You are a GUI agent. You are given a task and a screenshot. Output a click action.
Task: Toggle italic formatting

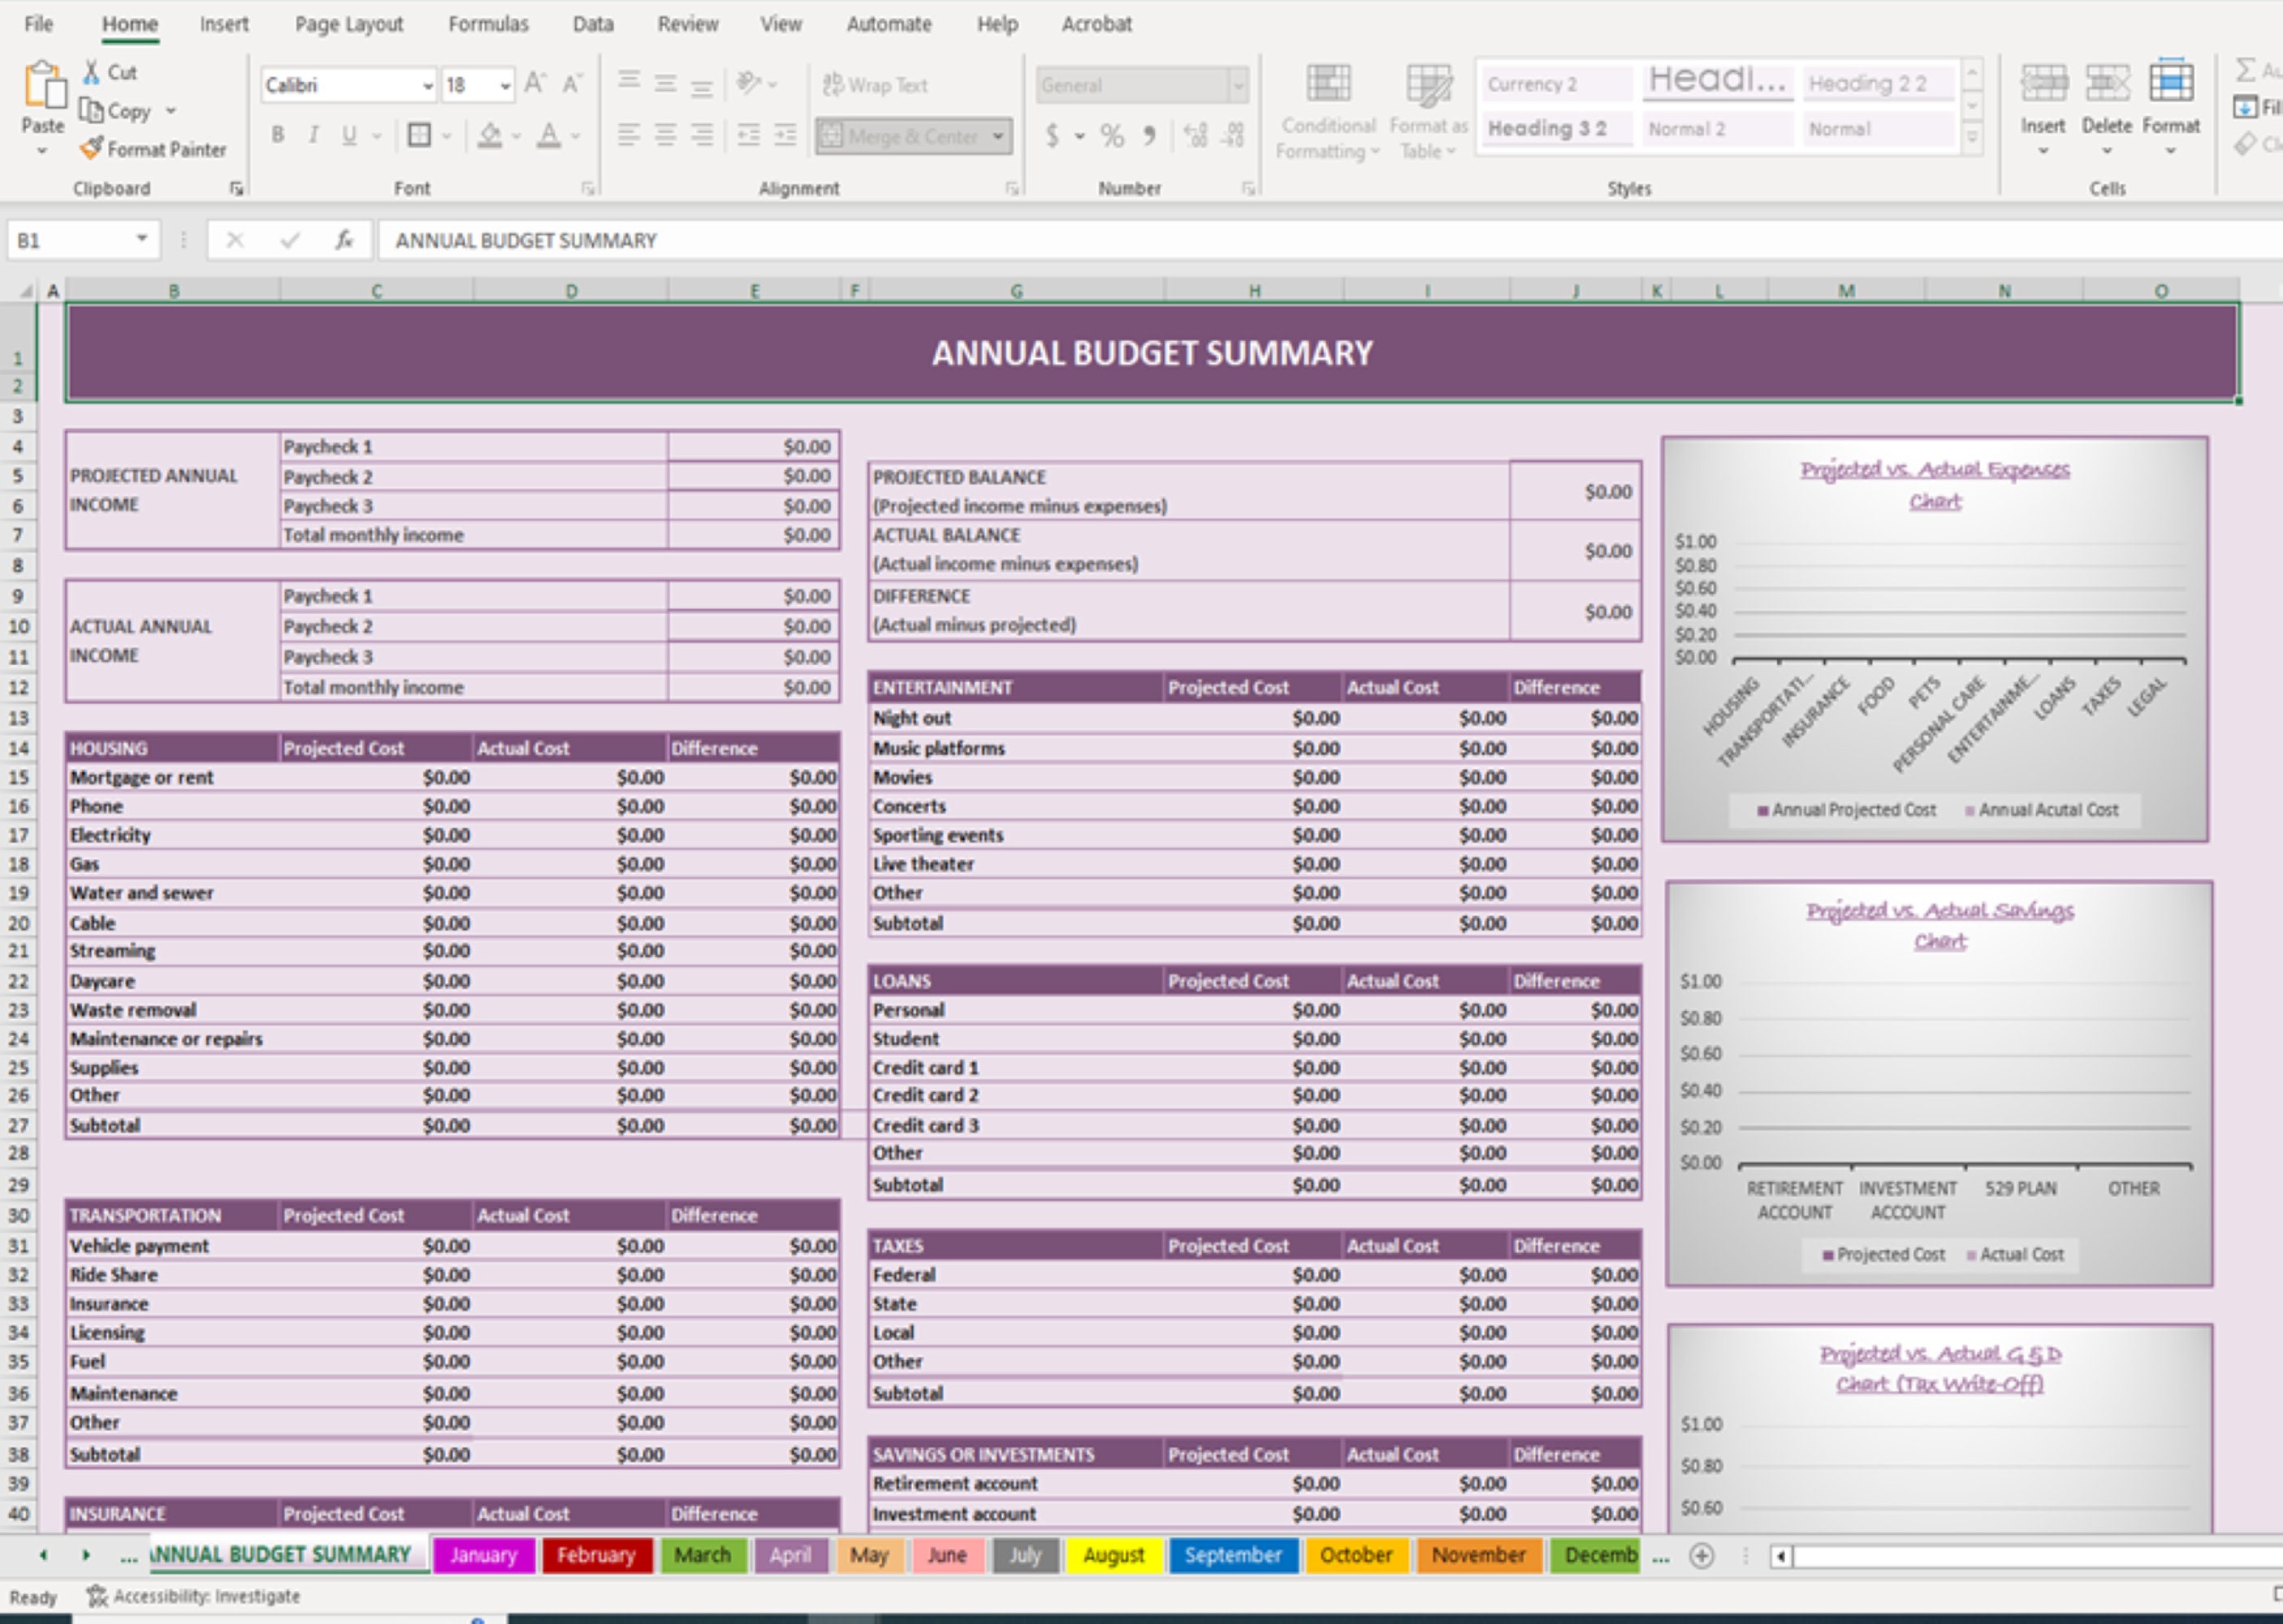313,136
